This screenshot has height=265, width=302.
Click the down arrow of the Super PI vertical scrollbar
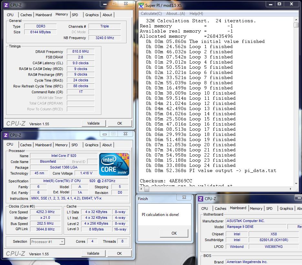(296, 184)
